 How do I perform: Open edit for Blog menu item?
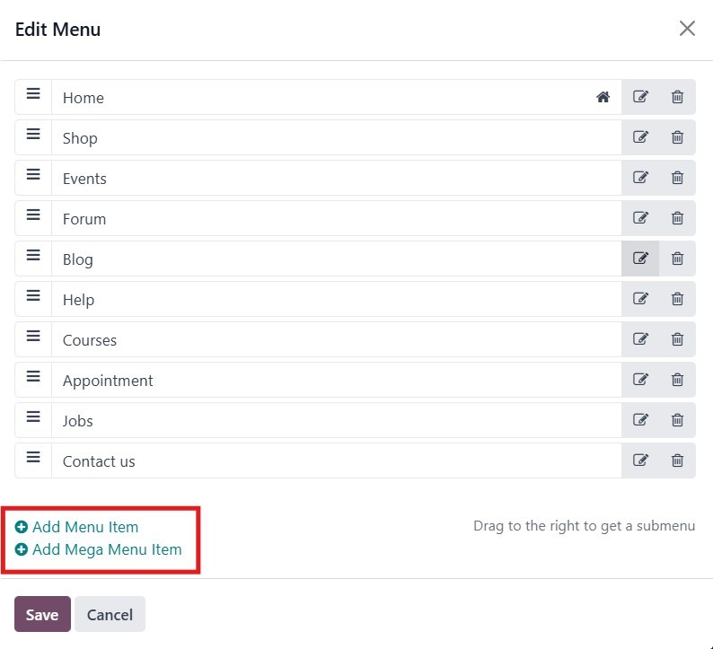[640, 259]
